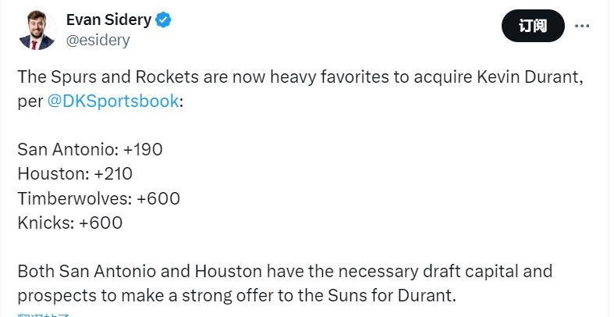Click the San Antonio team name in odds list

67,150
